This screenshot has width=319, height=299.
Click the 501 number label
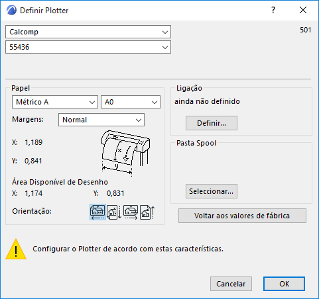(x=306, y=30)
